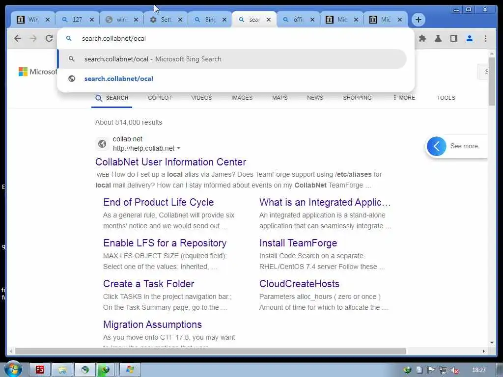
Task: Open the red FG taskbar app
Action: click(x=39, y=370)
